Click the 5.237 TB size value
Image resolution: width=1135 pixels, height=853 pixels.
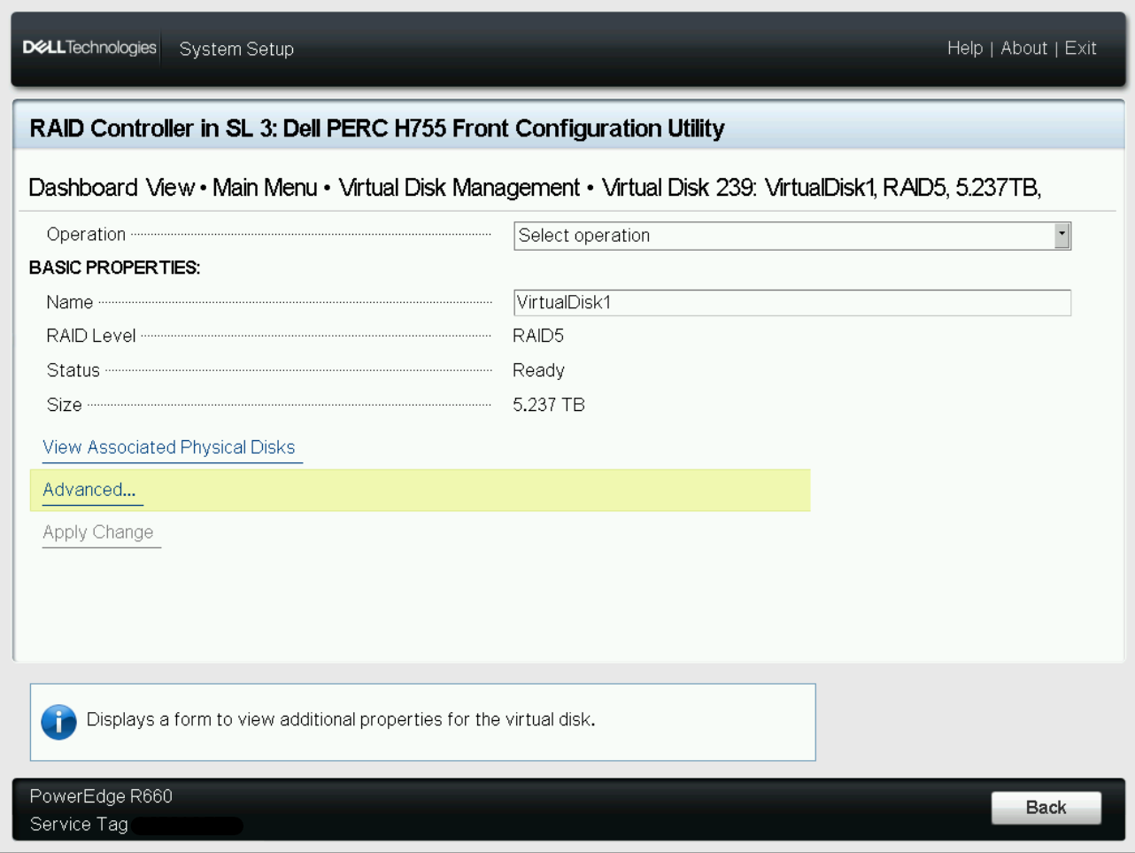tap(549, 405)
